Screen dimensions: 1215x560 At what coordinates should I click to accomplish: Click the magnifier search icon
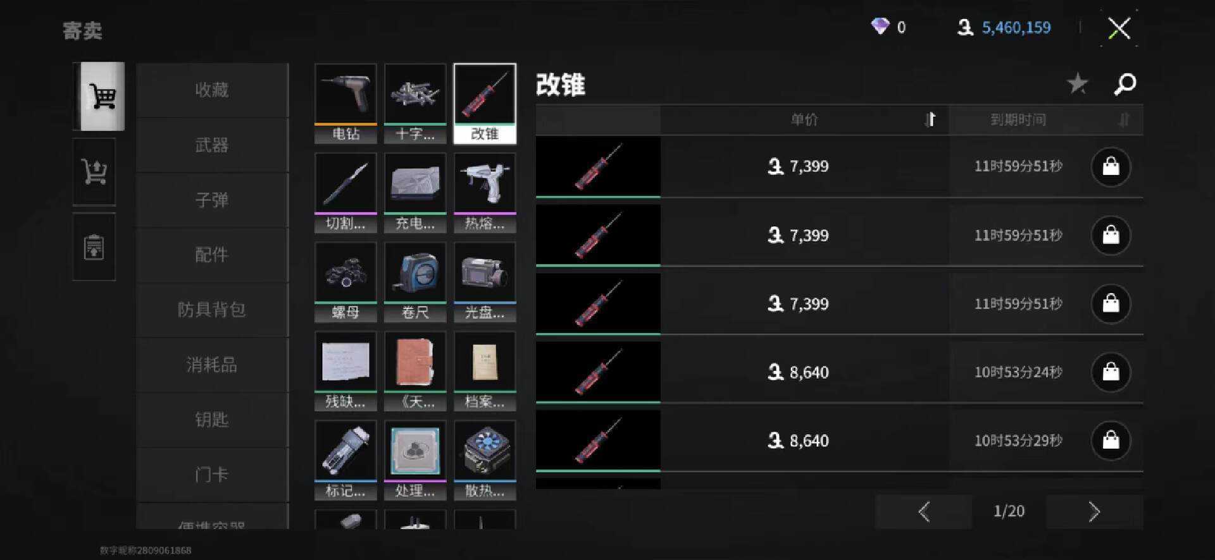(1125, 83)
